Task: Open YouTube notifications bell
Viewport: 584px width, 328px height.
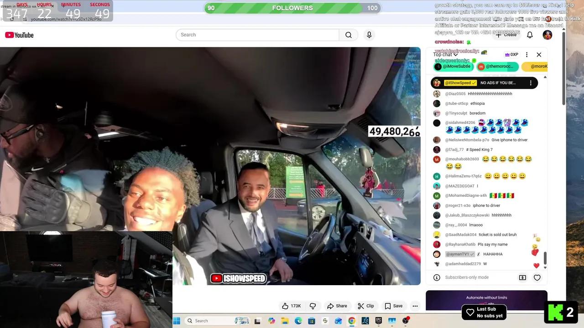Action: (x=530, y=35)
